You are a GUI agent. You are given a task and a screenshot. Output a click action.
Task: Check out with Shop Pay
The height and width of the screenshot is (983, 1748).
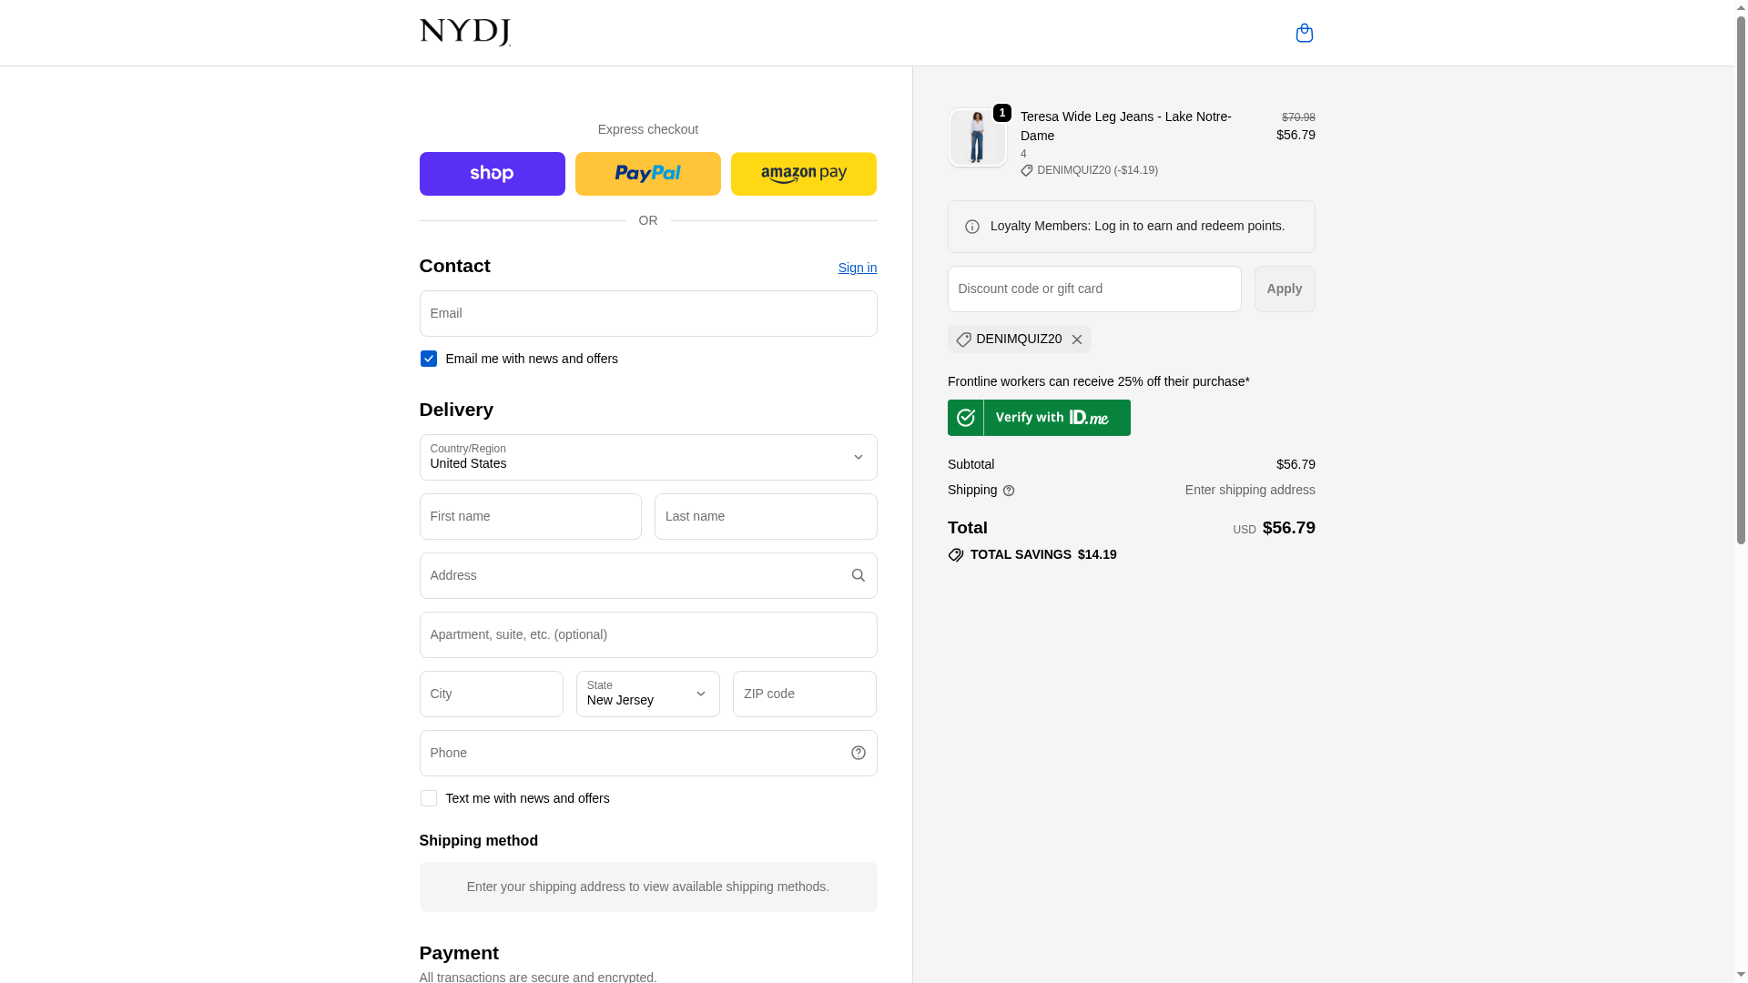pos(492,174)
